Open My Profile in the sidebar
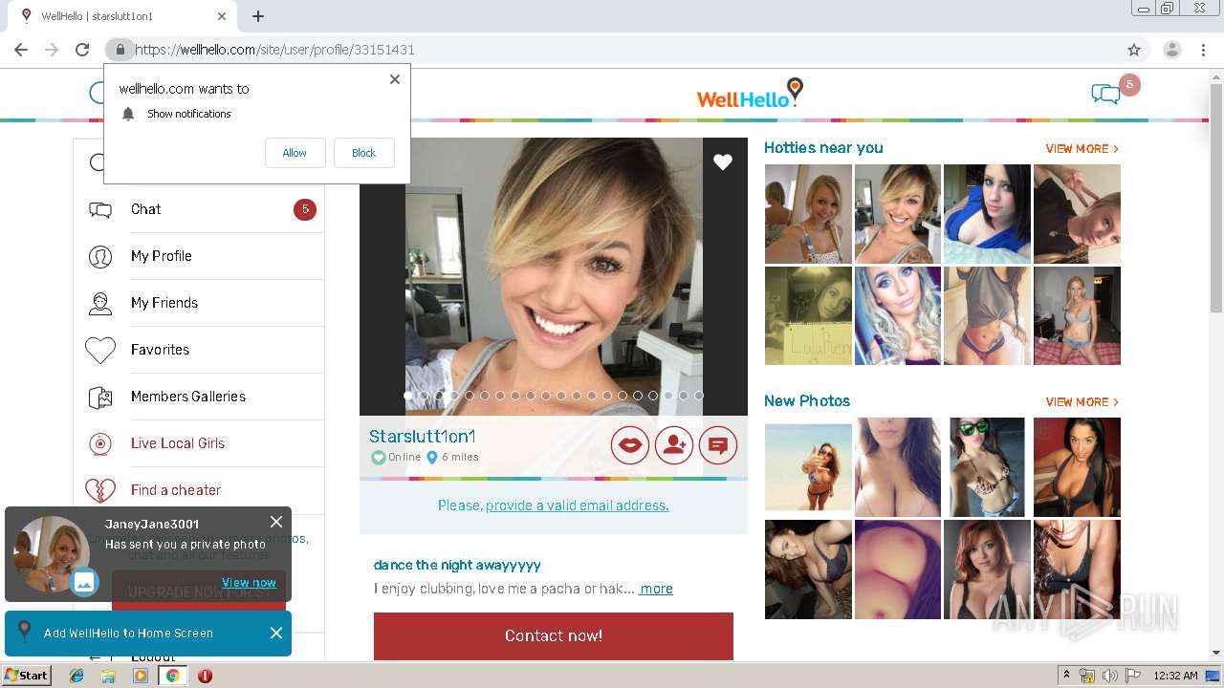This screenshot has width=1224, height=688. (161, 256)
